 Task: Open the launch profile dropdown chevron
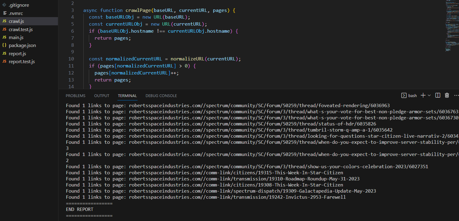(x=429, y=96)
